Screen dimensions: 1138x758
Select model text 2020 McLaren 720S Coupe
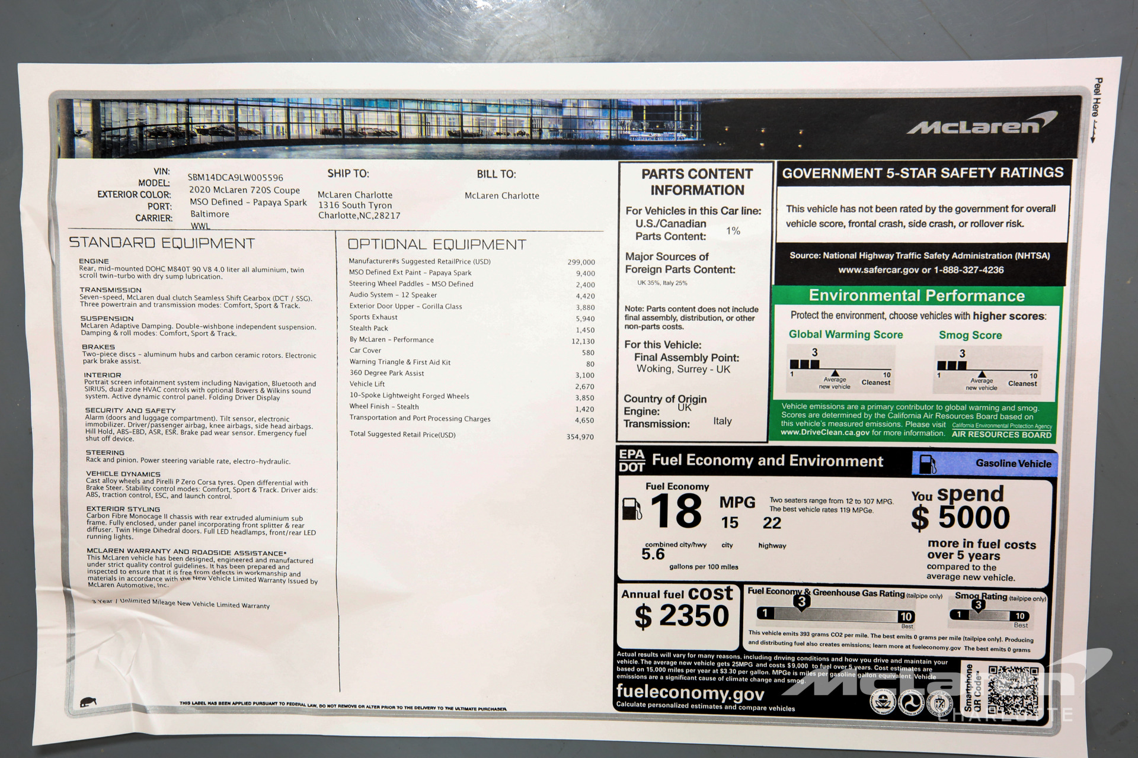(245, 190)
